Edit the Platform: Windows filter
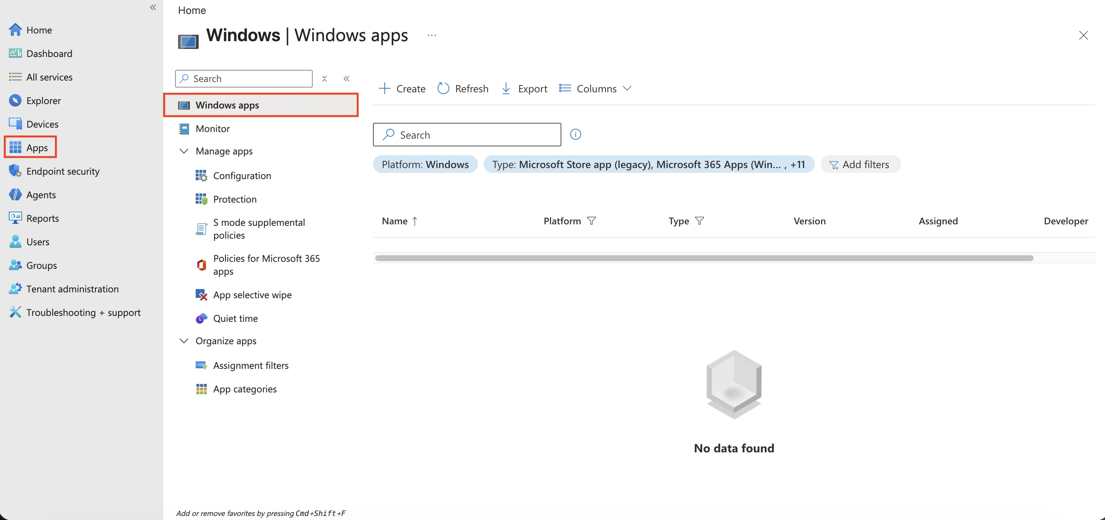This screenshot has height=520, width=1105. [x=425, y=165]
